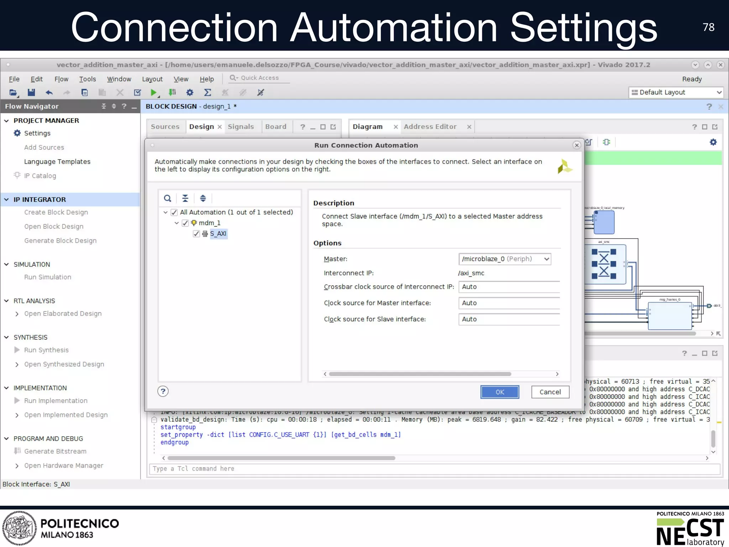Click the Settings gear toolbar icon
This screenshot has height=547, width=729.
[x=190, y=93]
